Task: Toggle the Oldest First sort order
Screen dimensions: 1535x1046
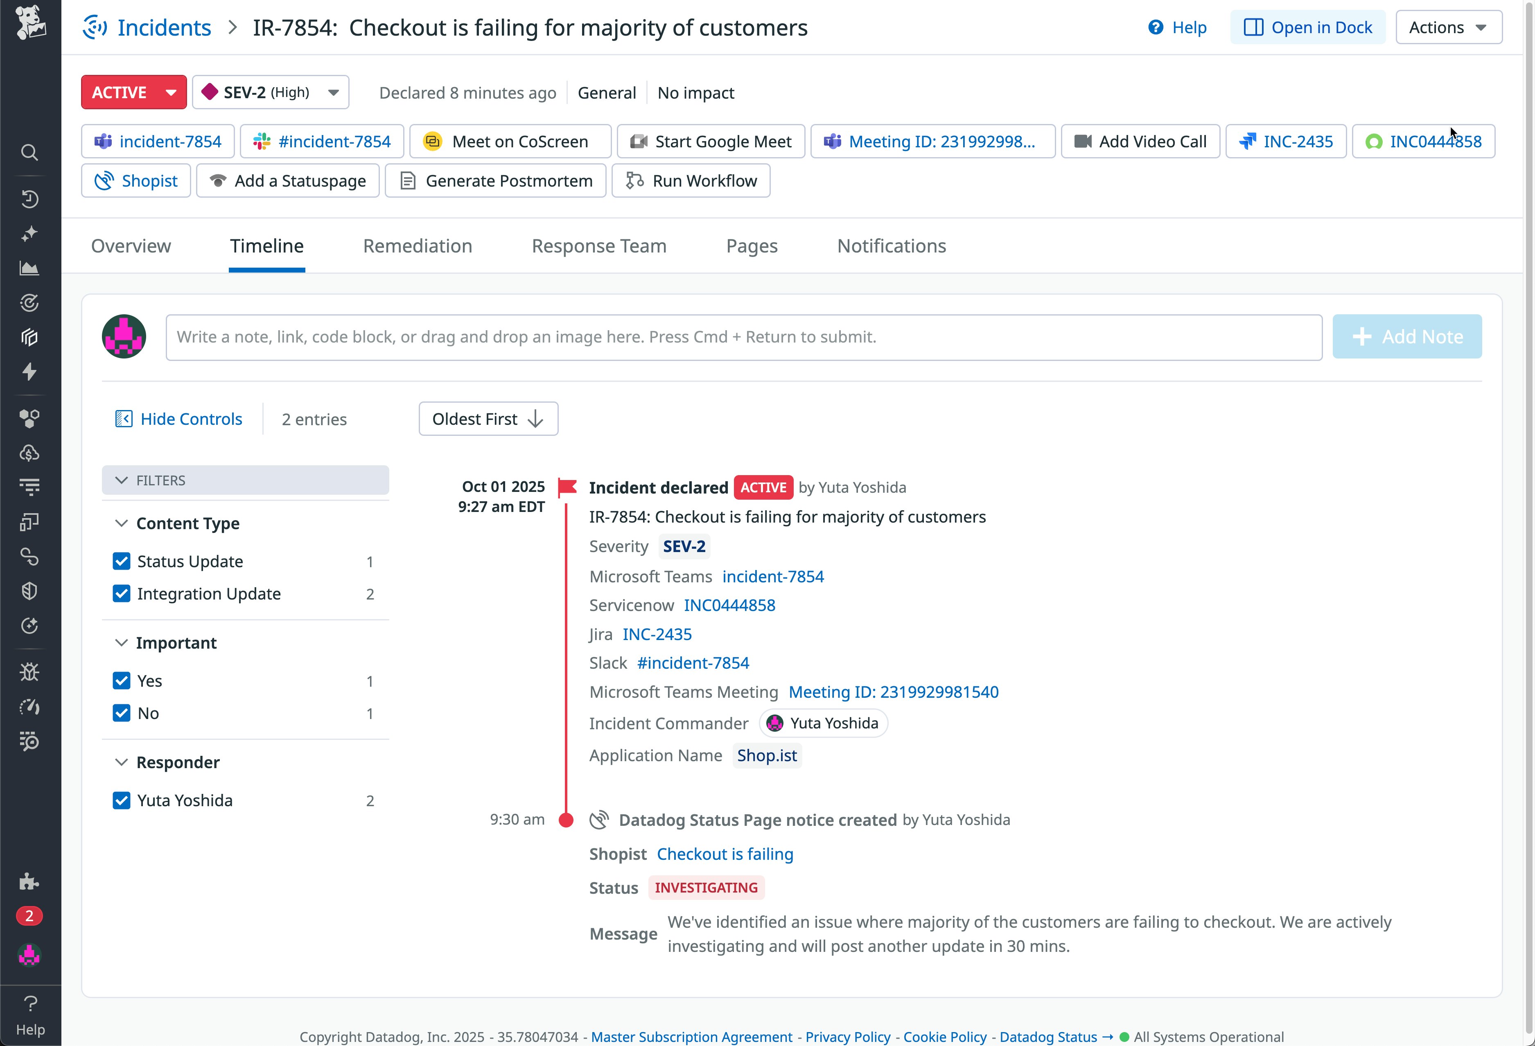Action: pos(488,419)
